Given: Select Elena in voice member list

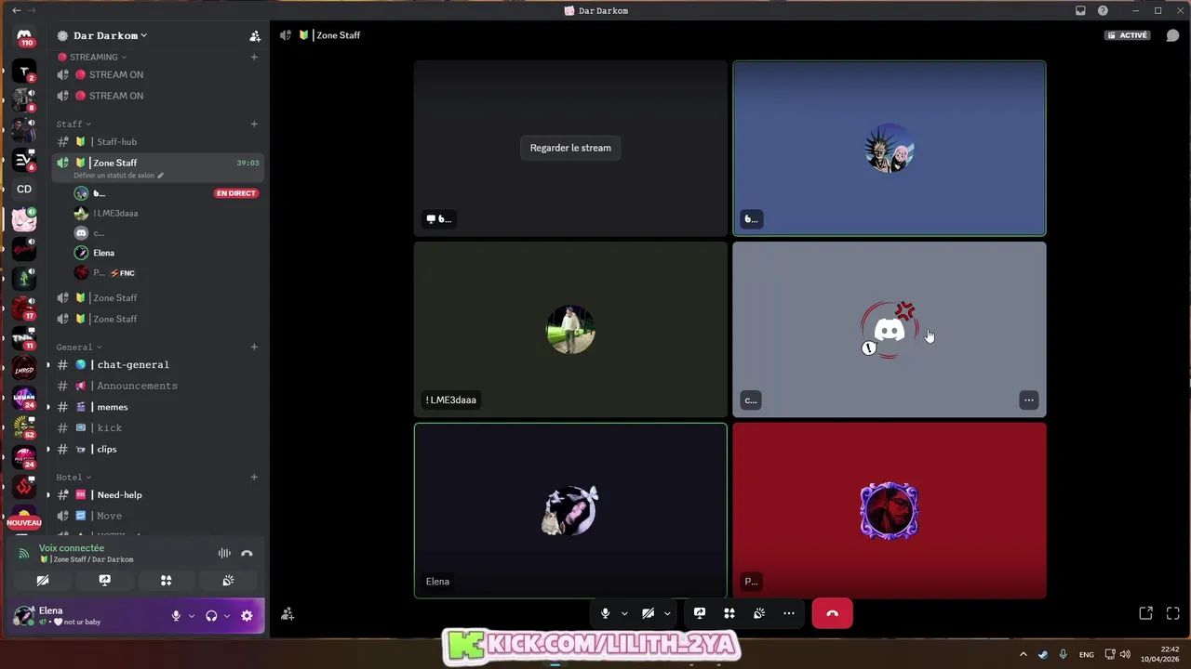Looking at the screenshot, I should tap(166, 253).
